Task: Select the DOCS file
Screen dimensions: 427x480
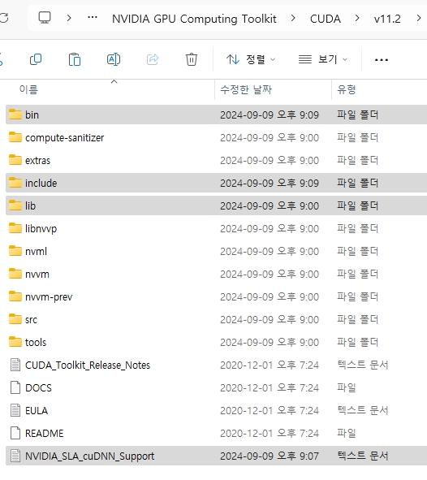Action: coord(216,388)
